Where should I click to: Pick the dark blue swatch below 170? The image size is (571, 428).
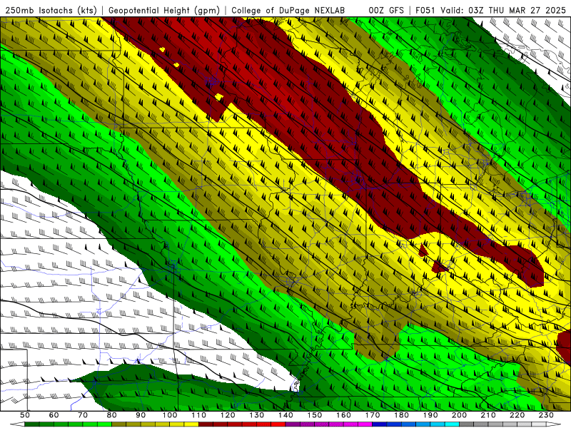pyautogui.click(x=380, y=424)
